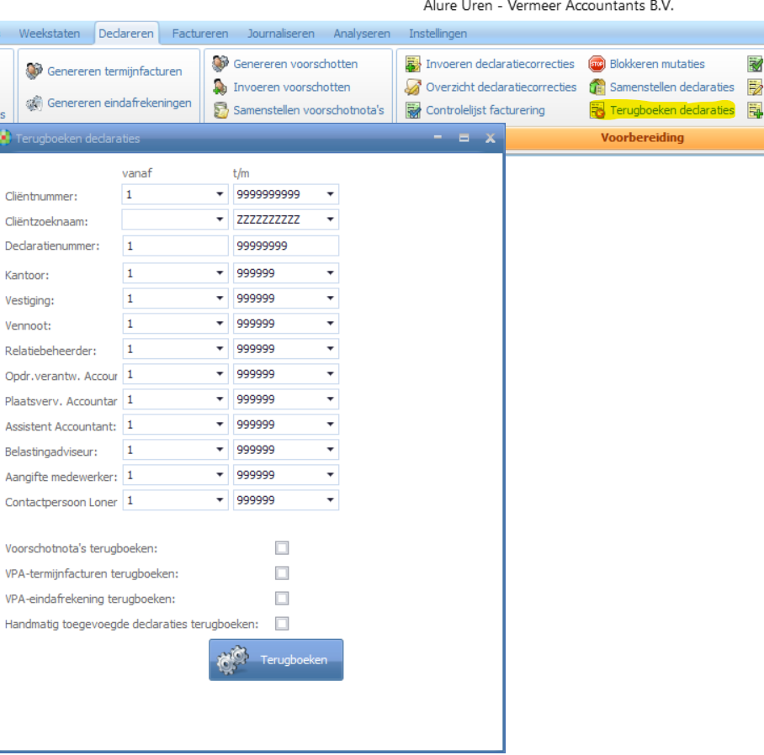Image resolution: width=764 pixels, height=755 pixels.
Task: Enable Voorschotnota's terugboeken checkbox
Action: pos(282,548)
